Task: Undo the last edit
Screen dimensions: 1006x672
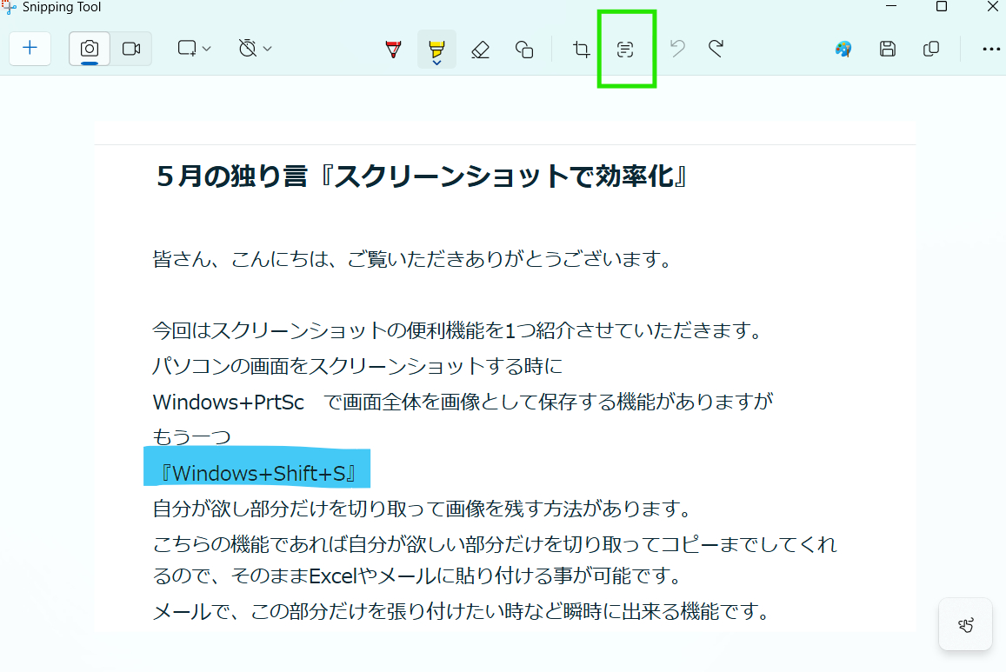Action: click(677, 49)
